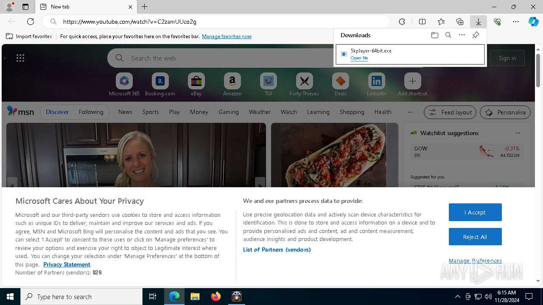Toggle split screen view
The width and height of the screenshot is (543, 305).
(422, 22)
